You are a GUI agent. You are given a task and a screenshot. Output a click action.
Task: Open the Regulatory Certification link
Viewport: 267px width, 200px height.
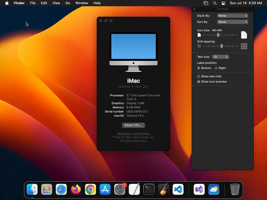coord(133,134)
